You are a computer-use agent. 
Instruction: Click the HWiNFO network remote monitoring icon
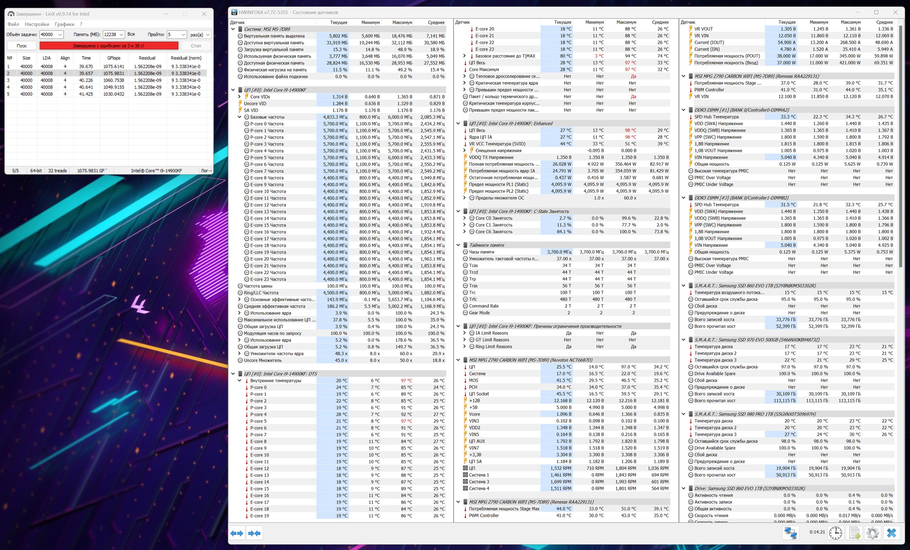[791, 533]
